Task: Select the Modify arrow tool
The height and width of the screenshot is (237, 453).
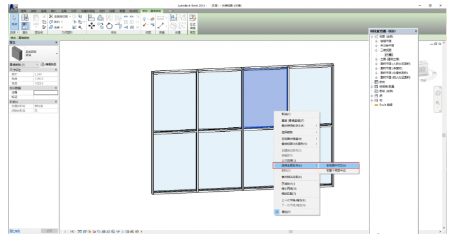Action: (x=14, y=21)
